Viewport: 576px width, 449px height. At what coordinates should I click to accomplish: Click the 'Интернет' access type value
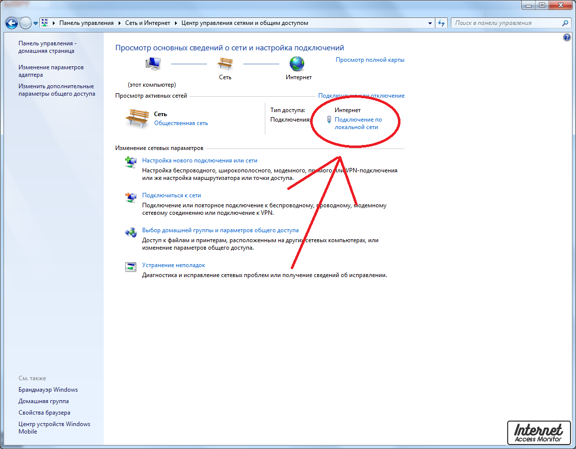coord(348,110)
